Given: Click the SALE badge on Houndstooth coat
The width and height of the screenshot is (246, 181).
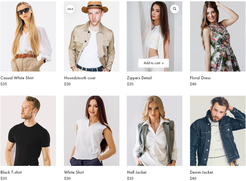Looking at the screenshot, I should pyautogui.click(x=70, y=9).
